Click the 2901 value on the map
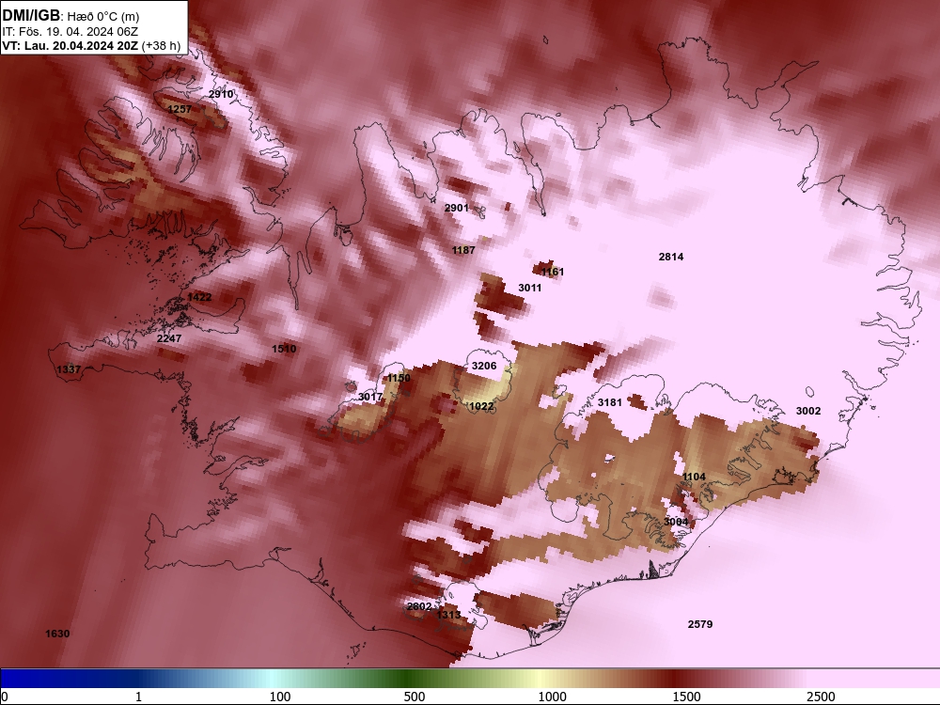The height and width of the screenshot is (705, 940). 456,208
